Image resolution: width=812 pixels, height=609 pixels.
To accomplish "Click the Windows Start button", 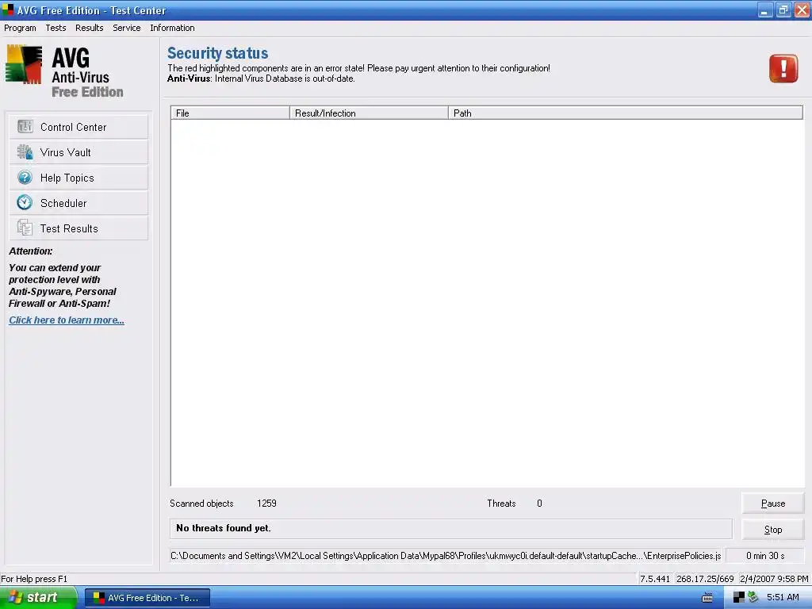I will pos(38,598).
